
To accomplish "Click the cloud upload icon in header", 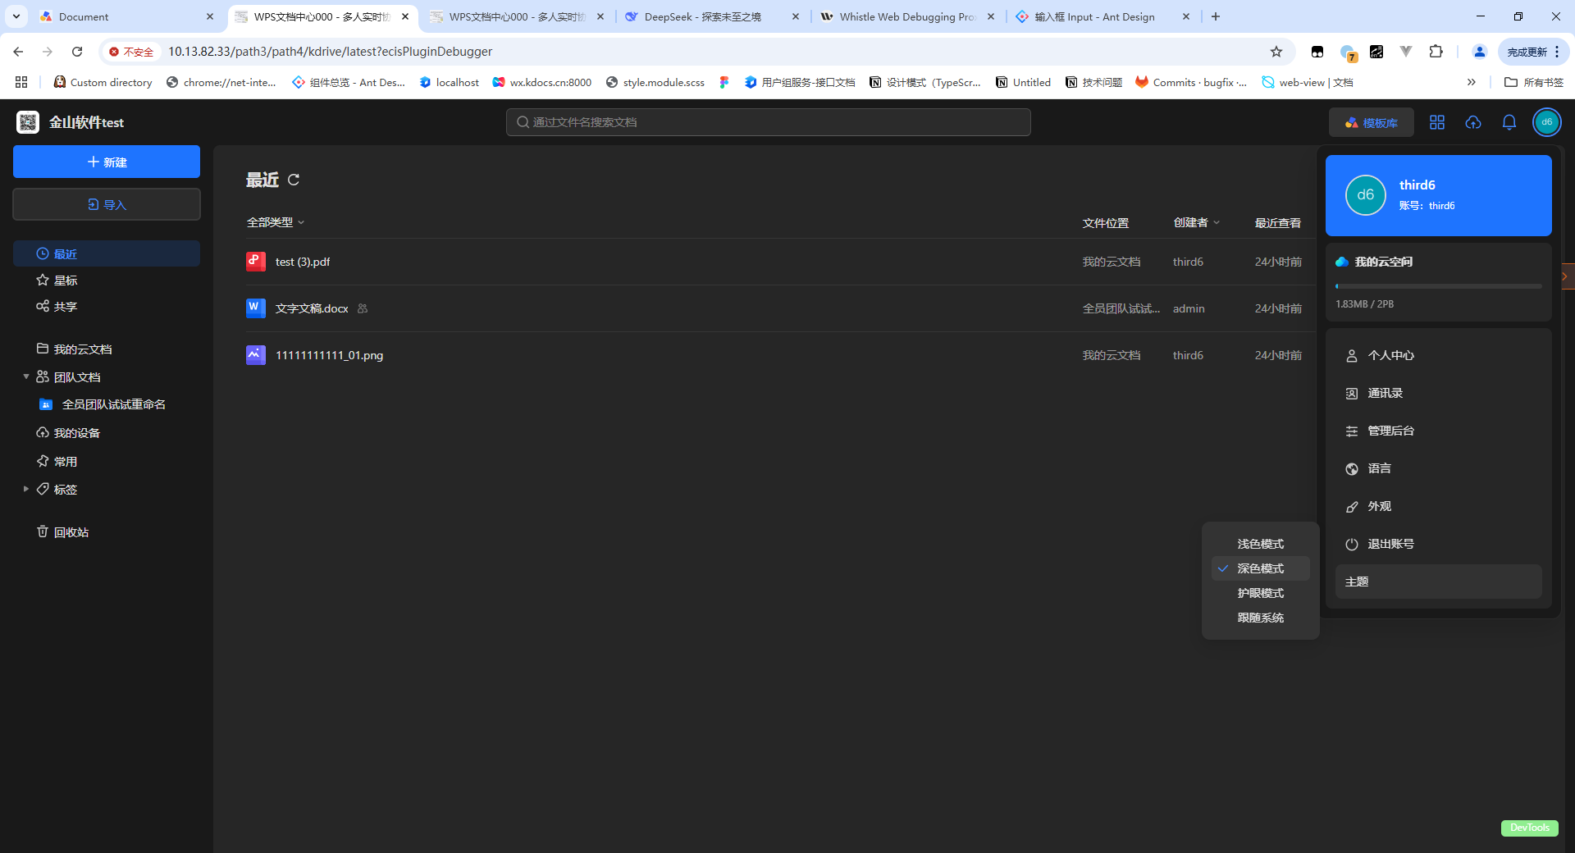I will 1473,122.
